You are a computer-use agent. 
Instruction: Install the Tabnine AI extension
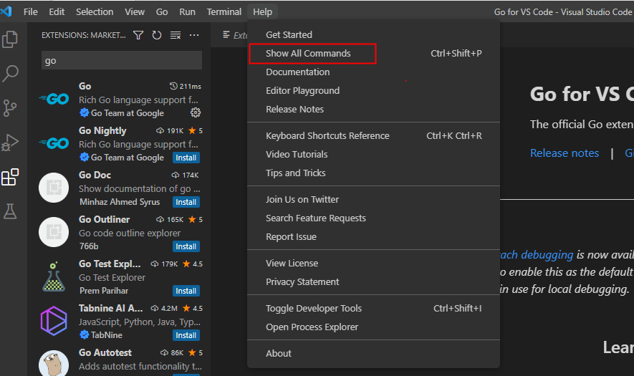click(186, 336)
